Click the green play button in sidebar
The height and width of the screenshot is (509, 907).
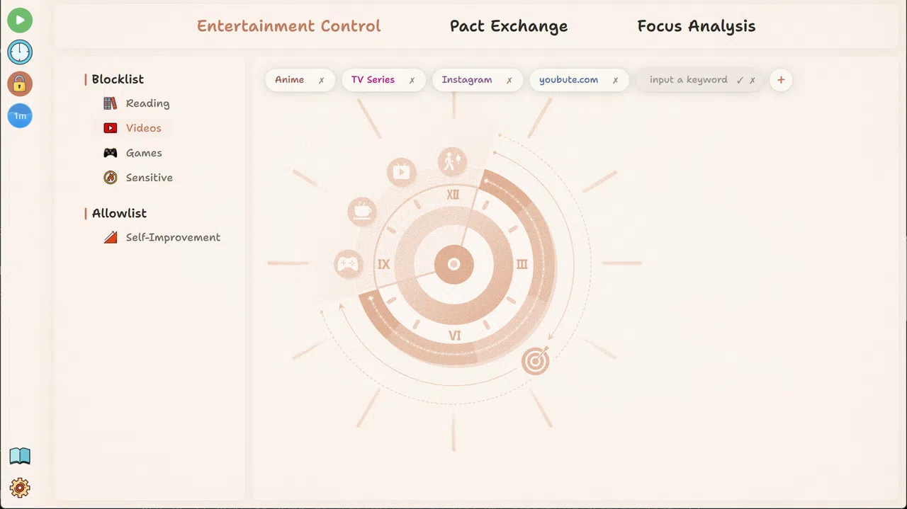(20, 20)
